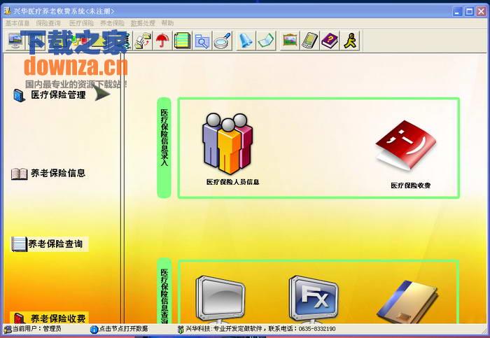
Task: Click the yellow running man exit icon
Action: pyautogui.click(x=350, y=41)
